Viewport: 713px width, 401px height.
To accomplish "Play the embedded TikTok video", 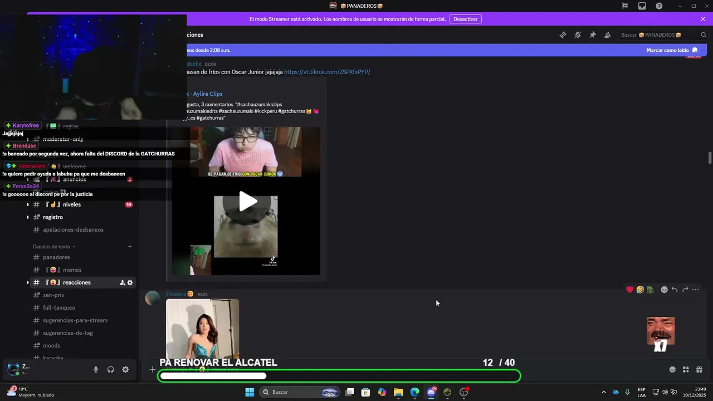I will [x=248, y=201].
